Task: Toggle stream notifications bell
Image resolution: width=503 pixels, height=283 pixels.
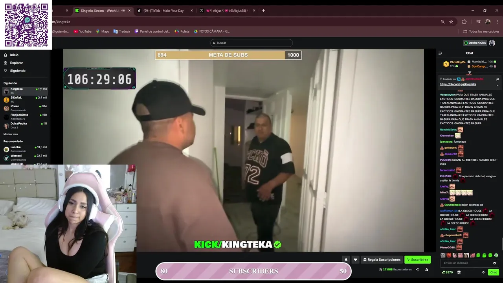Action: click(x=346, y=260)
